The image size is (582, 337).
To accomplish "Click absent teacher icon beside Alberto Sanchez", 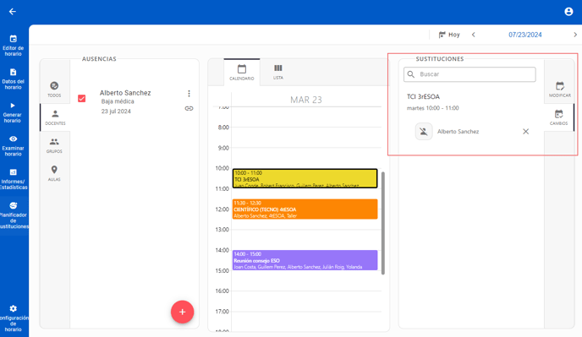I will [x=424, y=131].
